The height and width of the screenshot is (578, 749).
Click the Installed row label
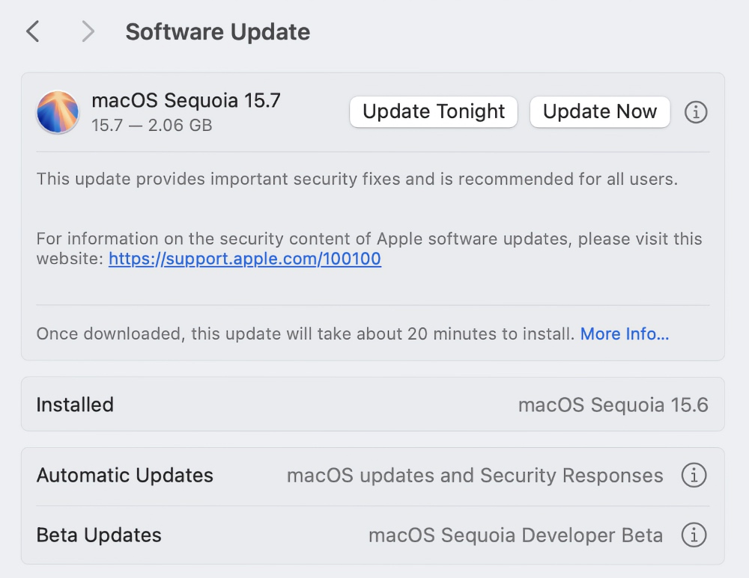pos(75,405)
